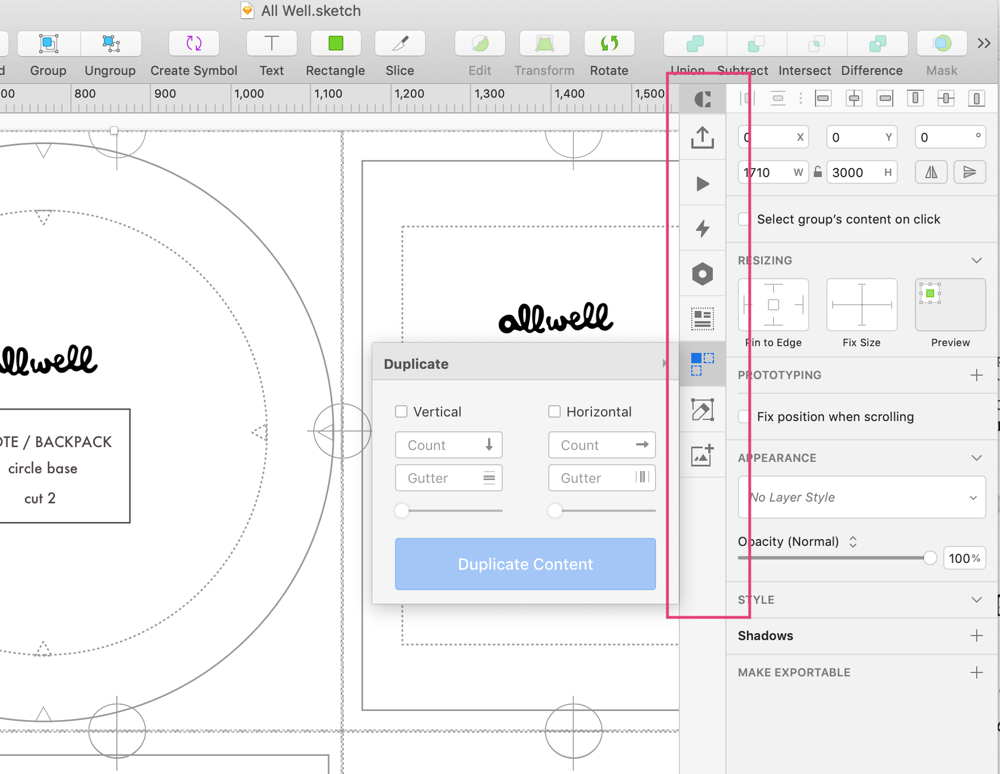Click the lightning bolt icon in plugin sidebar
Image resolution: width=1000 pixels, height=774 pixels.
pos(703,229)
